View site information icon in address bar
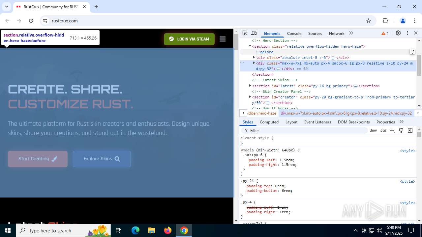The width and height of the screenshot is (422, 237). point(45,21)
